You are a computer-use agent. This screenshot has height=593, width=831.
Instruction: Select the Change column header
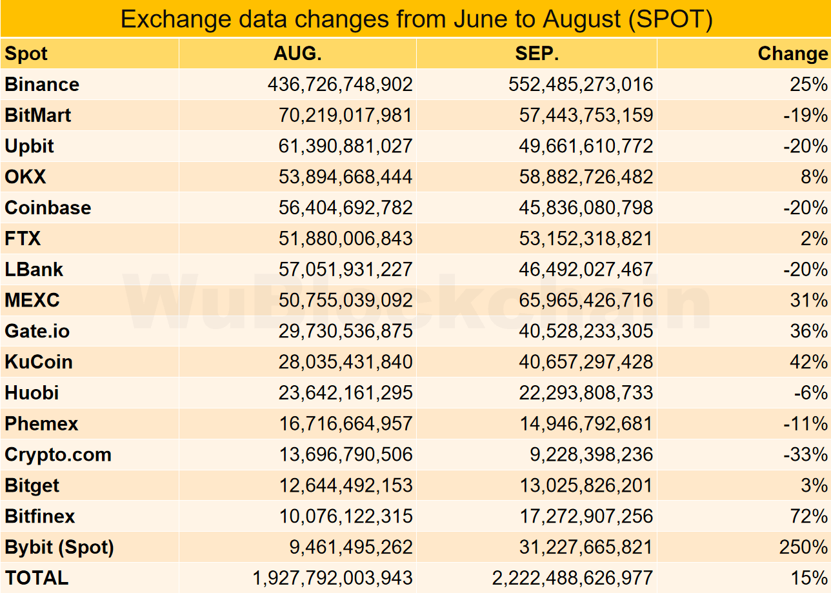point(792,54)
